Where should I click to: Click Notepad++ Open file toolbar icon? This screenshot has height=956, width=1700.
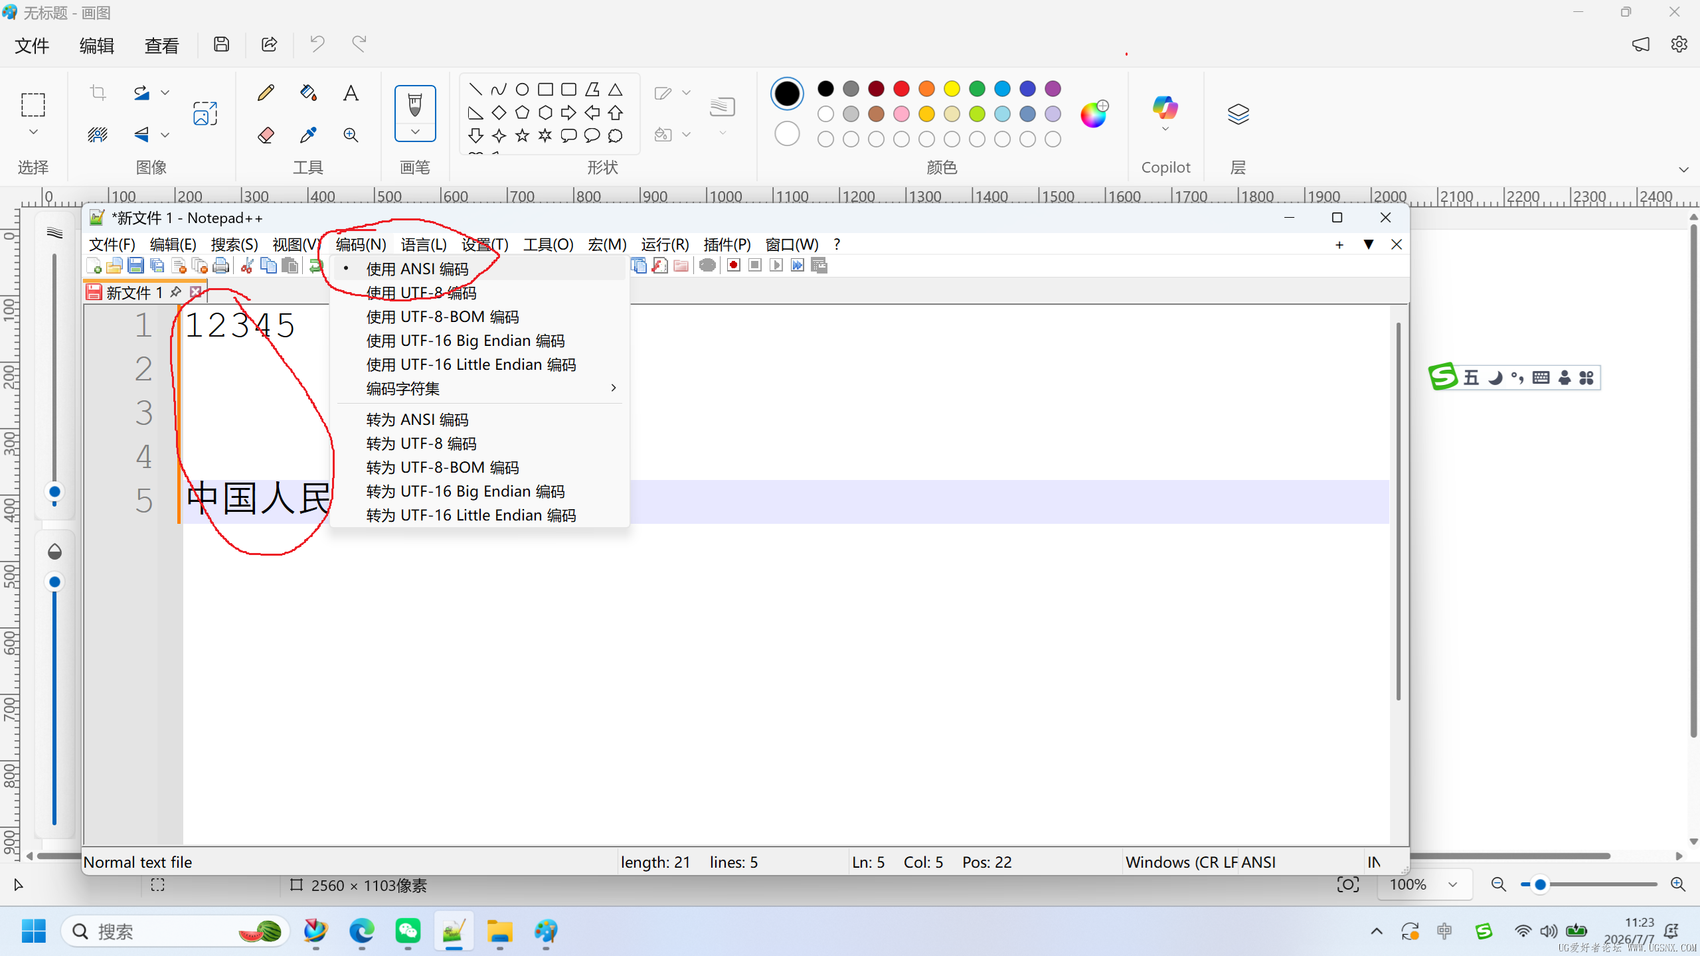point(114,266)
